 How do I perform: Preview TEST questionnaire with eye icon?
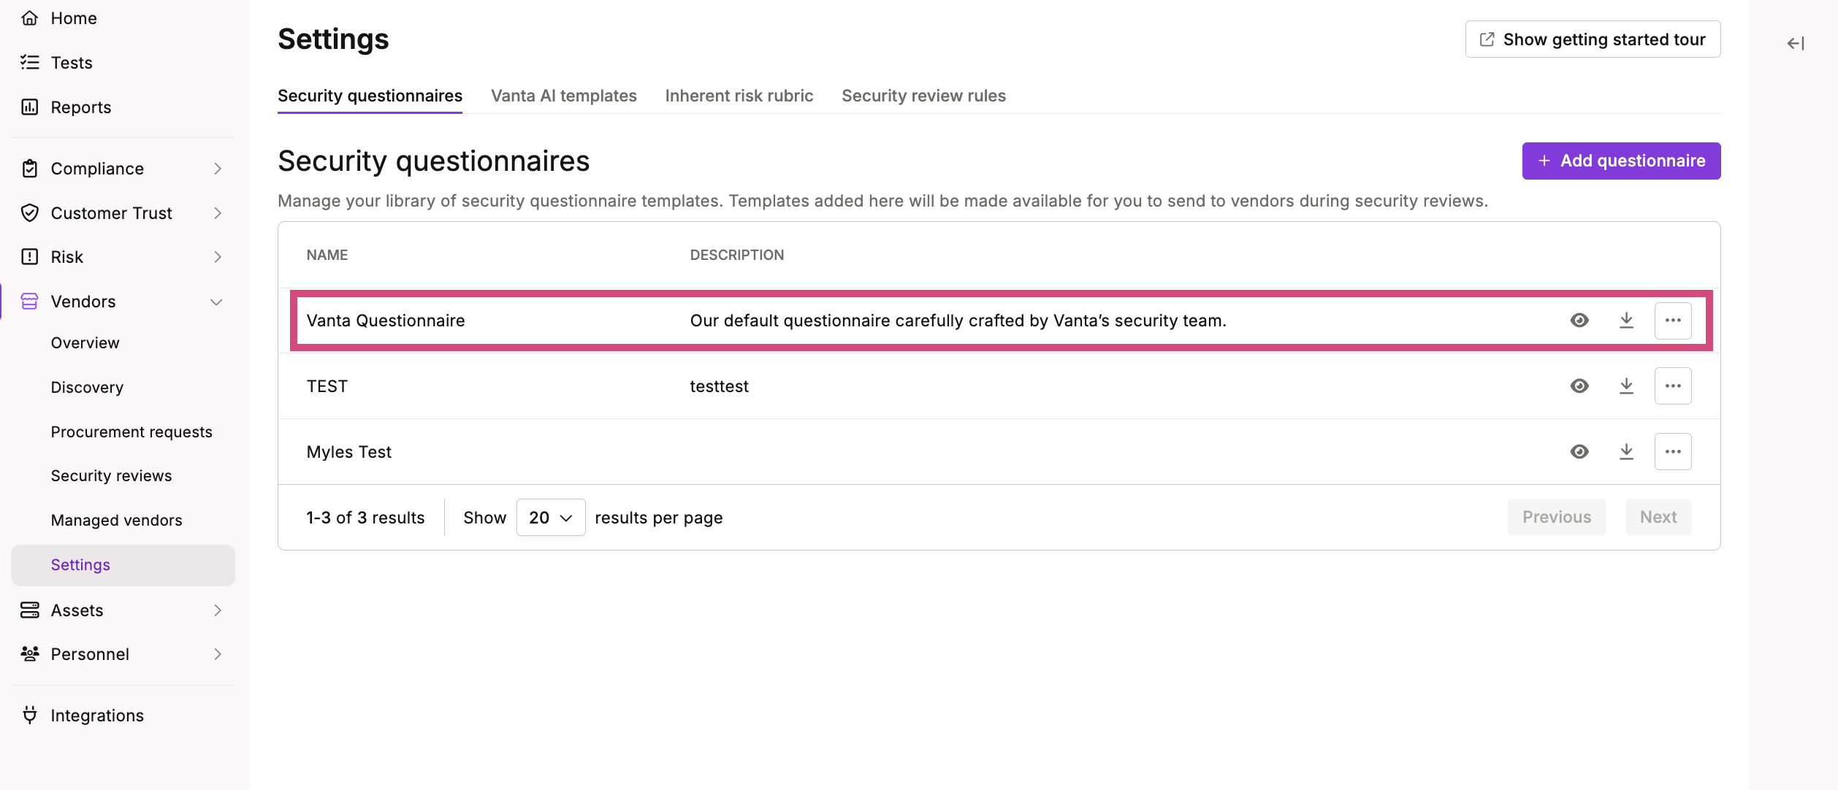coord(1579,386)
